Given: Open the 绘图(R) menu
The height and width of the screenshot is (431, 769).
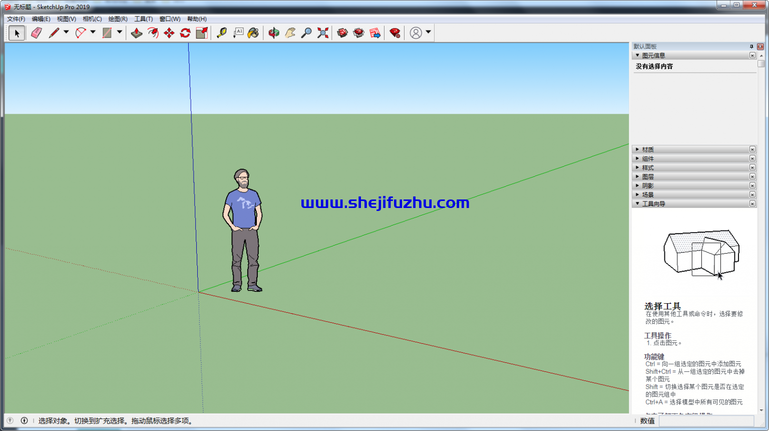Looking at the screenshot, I should (118, 19).
